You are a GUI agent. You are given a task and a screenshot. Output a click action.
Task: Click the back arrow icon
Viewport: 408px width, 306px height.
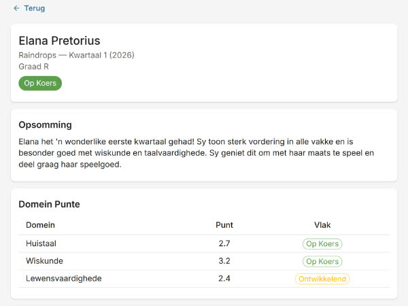[16, 8]
